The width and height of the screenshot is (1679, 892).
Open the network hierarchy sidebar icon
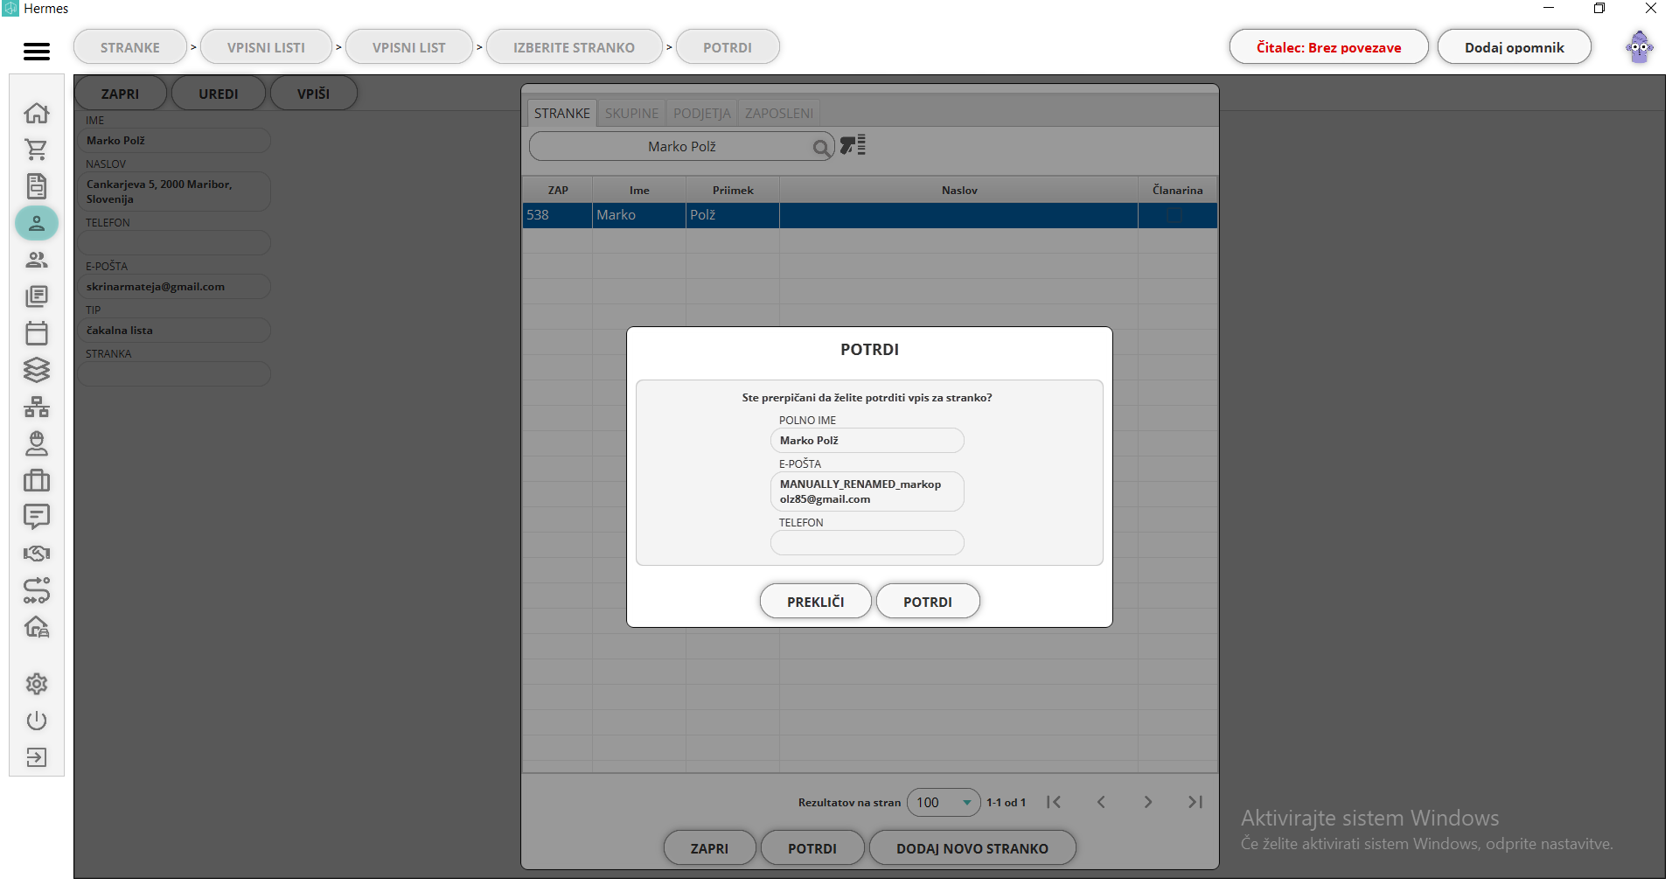pyautogui.click(x=37, y=407)
